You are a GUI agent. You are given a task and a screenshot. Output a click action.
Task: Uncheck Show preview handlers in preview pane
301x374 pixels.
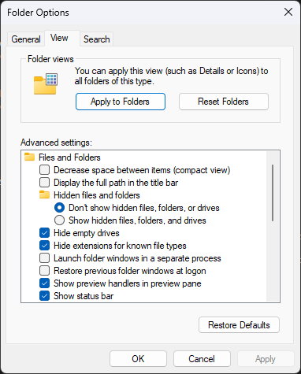tap(44, 283)
